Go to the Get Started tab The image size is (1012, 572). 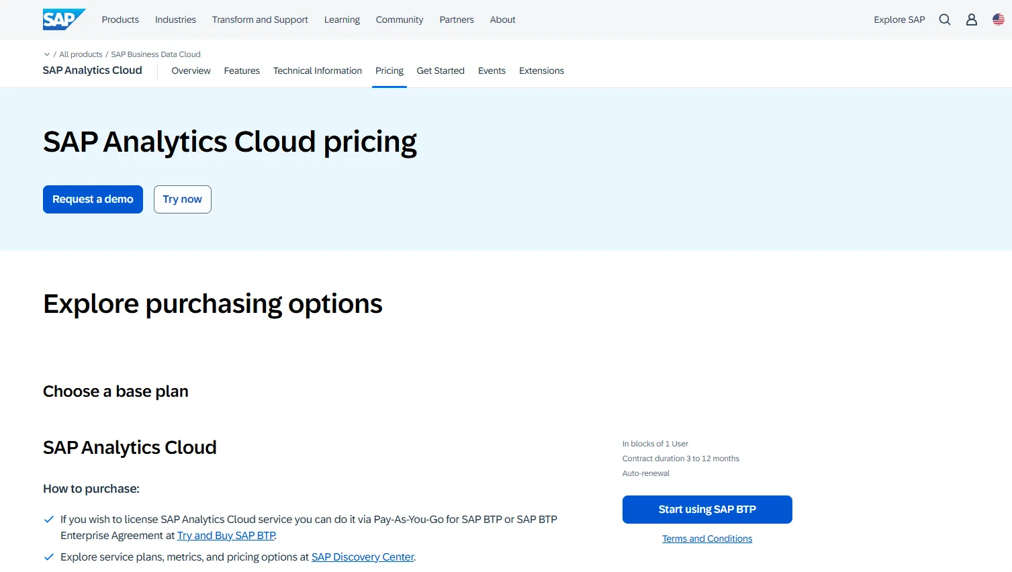pyautogui.click(x=440, y=70)
